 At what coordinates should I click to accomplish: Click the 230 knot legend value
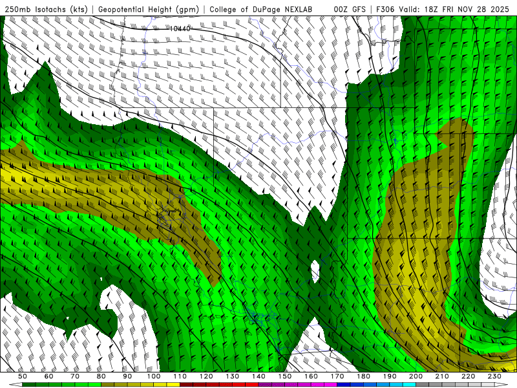(495, 376)
